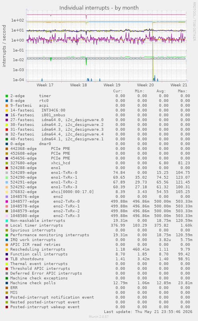
Task: Click the green 2-edge timer color swatch
Action: (x=7, y=96)
